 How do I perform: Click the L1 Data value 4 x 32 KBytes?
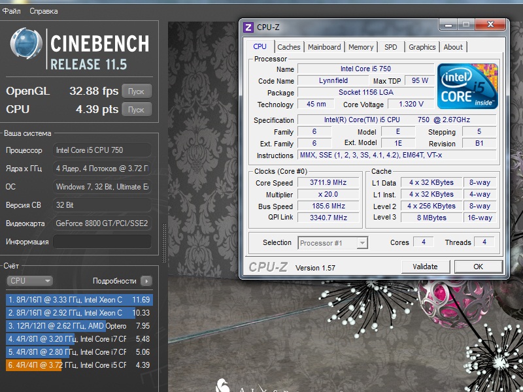pyautogui.click(x=431, y=183)
